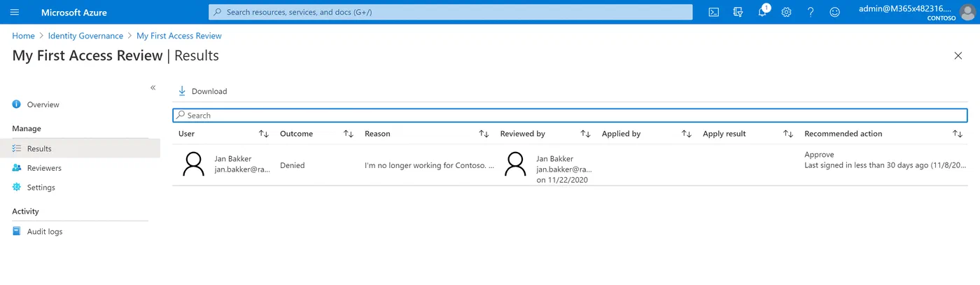Open the feedback smiley icon
Screen dimensions: 980x285
834,12
